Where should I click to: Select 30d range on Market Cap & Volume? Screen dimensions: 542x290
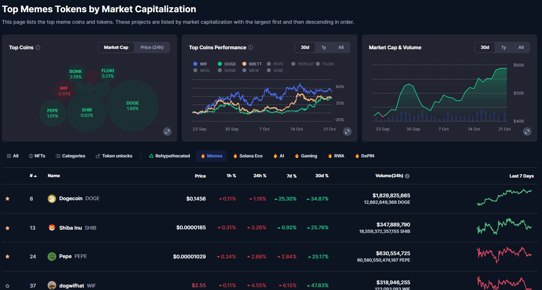[x=485, y=47]
